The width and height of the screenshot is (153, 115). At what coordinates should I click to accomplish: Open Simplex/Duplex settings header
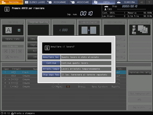click(89, 22)
